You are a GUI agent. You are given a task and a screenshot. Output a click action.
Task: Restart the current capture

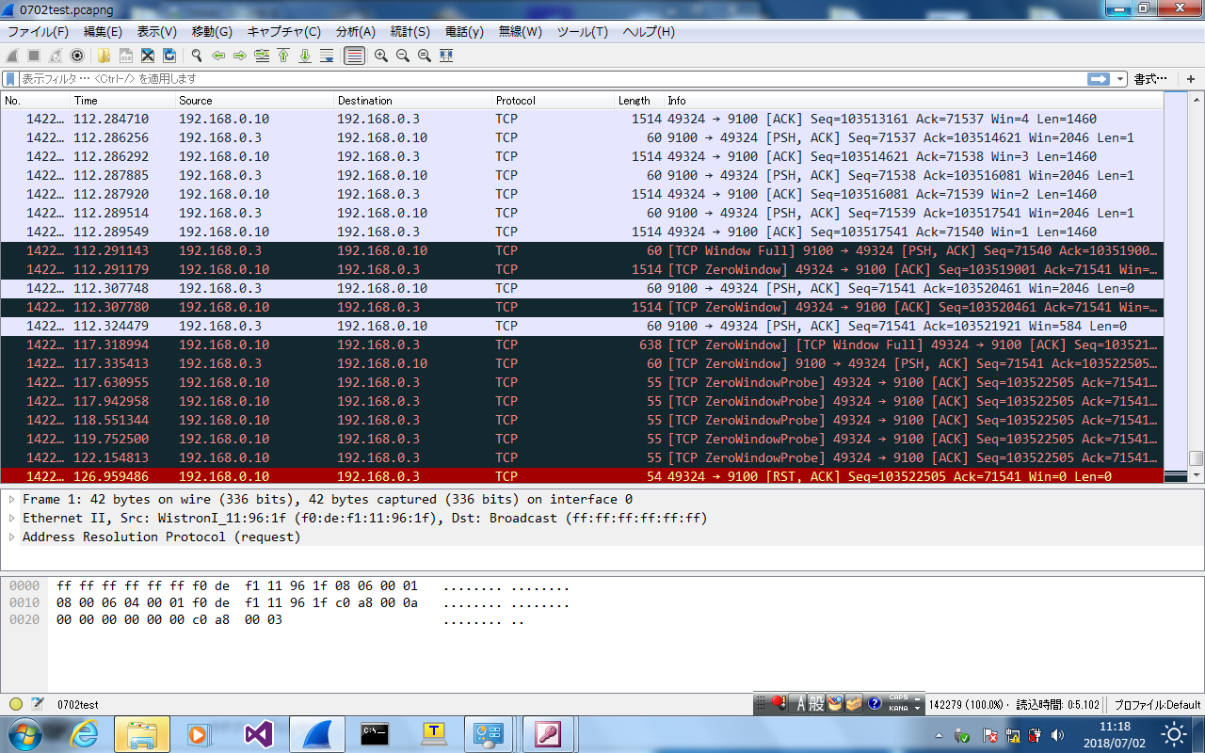56,56
